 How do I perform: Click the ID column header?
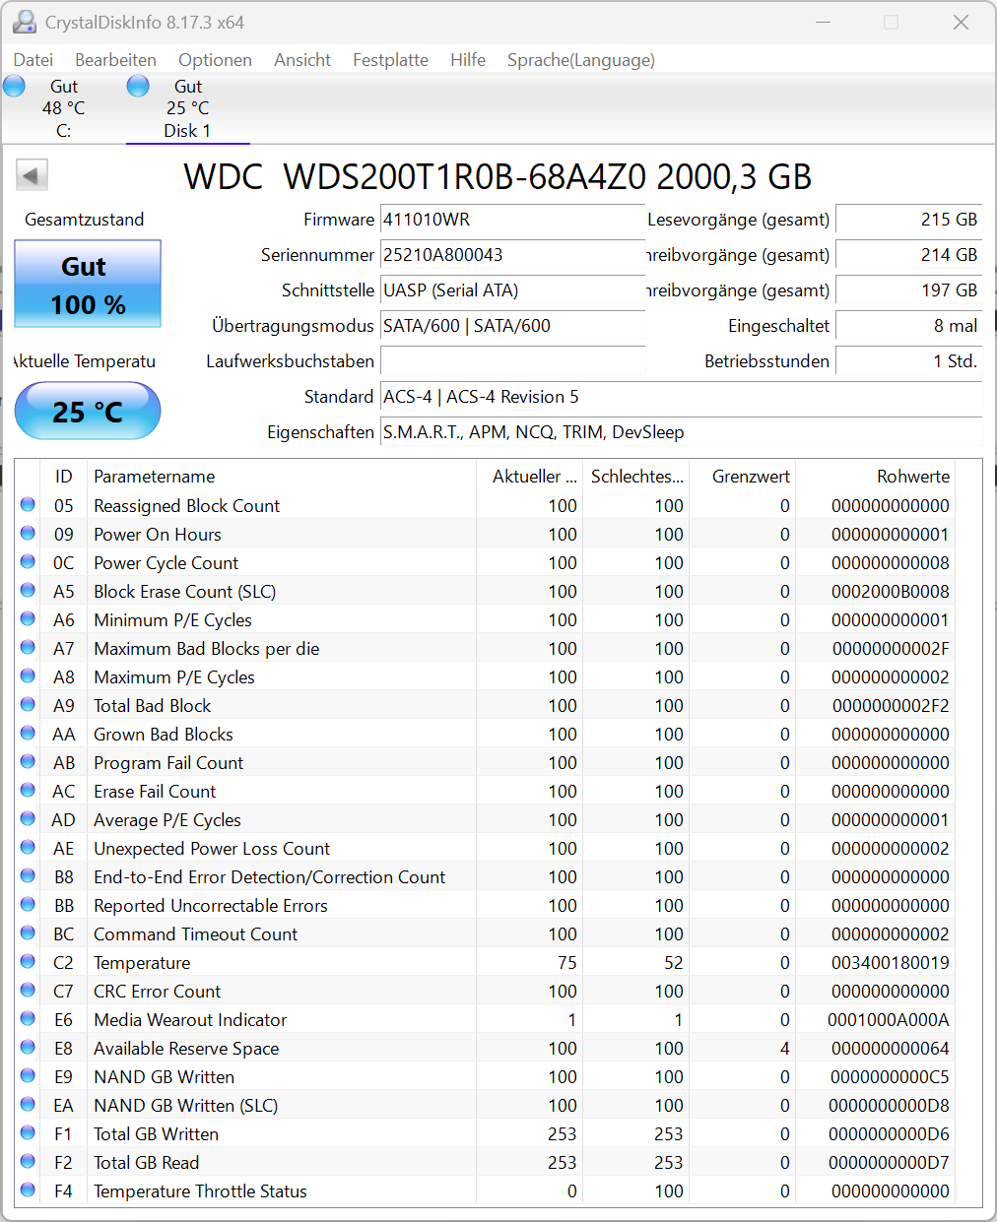64,477
